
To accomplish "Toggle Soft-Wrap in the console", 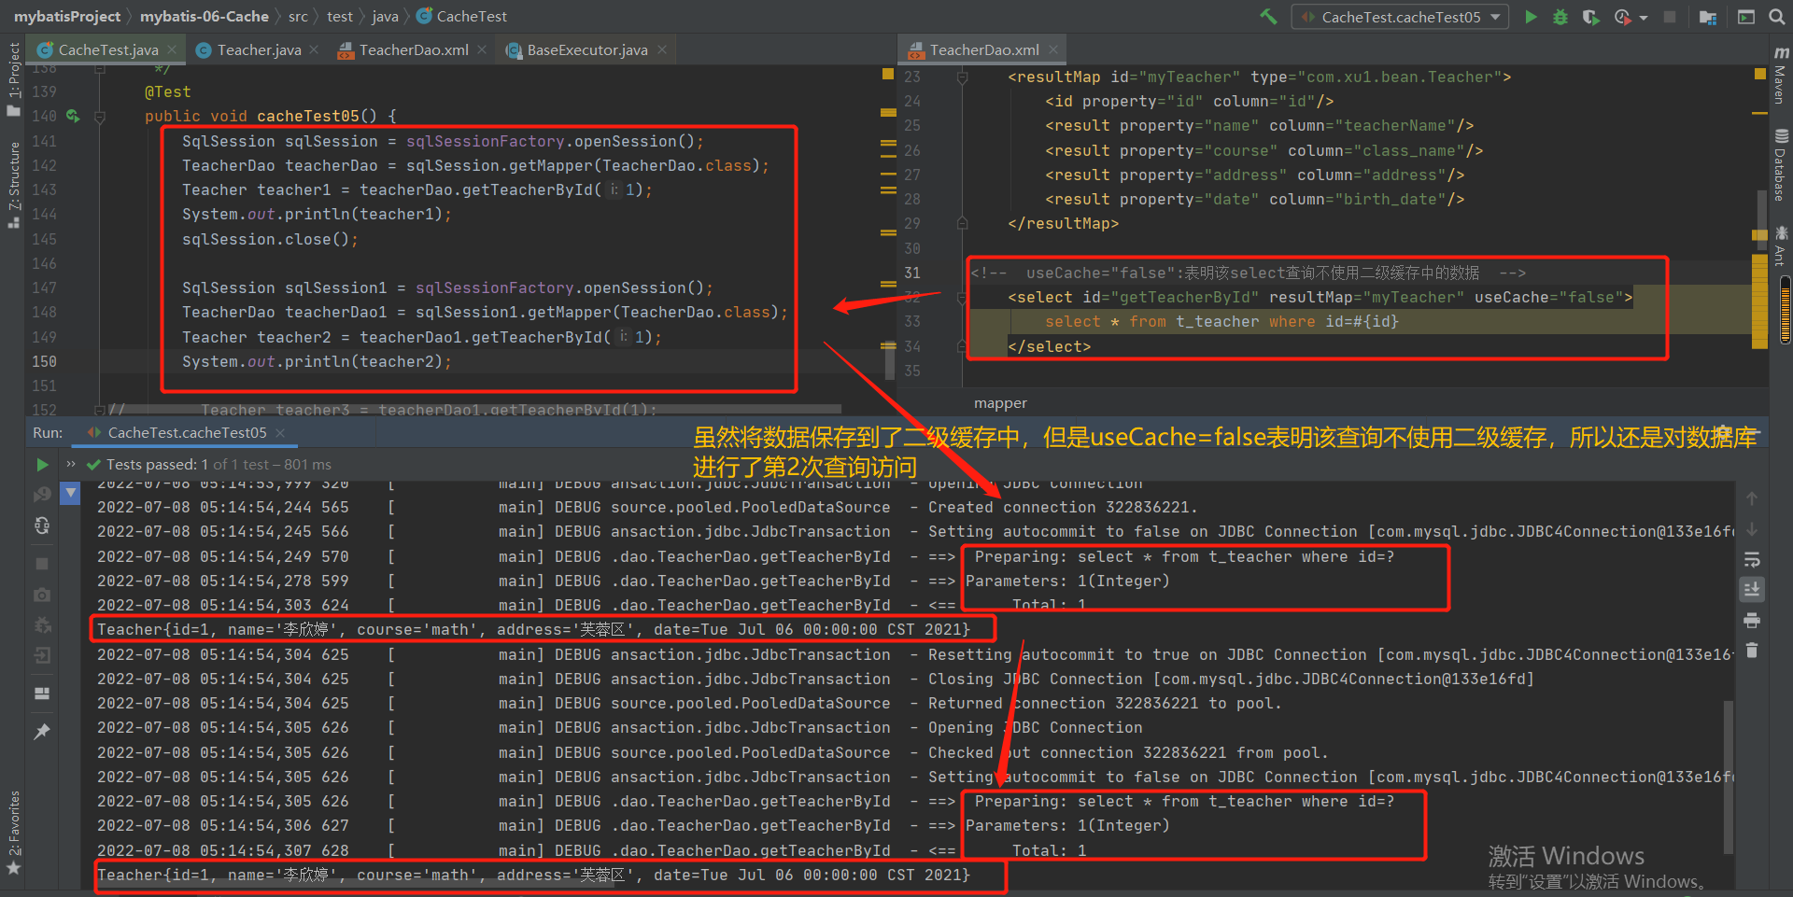I will 1752,559.
